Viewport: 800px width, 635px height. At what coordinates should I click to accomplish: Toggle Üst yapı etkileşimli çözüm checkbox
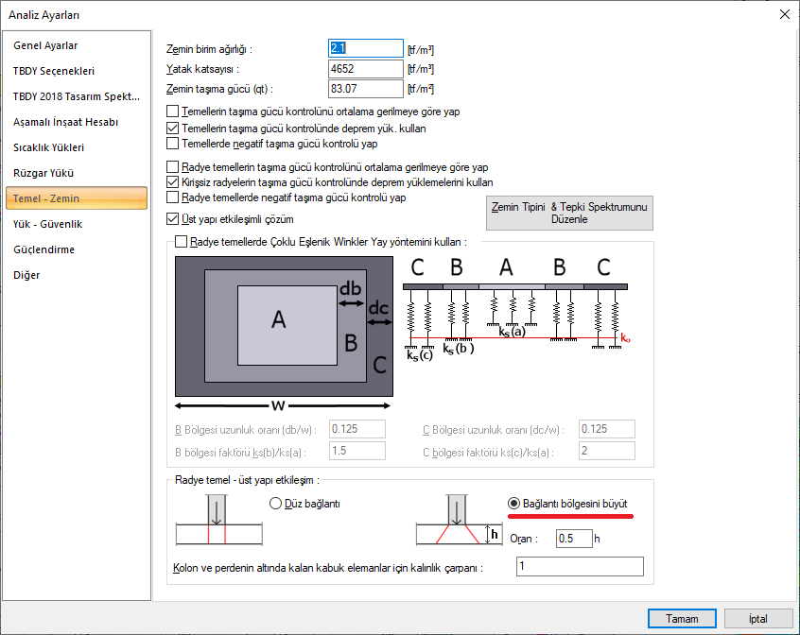pos(173,219)
